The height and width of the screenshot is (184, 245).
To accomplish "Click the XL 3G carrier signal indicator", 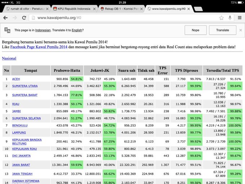I will (10, 3).
